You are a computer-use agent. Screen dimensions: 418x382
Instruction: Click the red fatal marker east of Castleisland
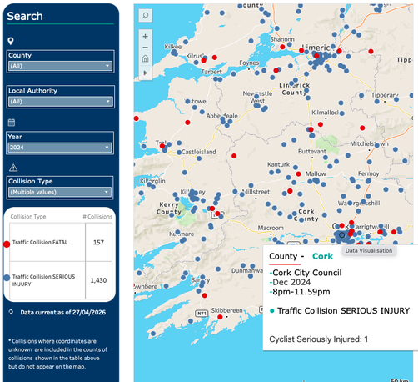[234, 156]
